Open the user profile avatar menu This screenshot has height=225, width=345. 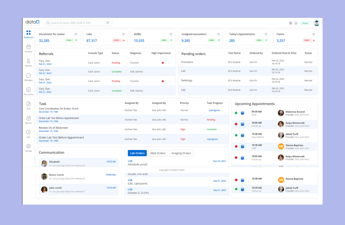point(316,23)
